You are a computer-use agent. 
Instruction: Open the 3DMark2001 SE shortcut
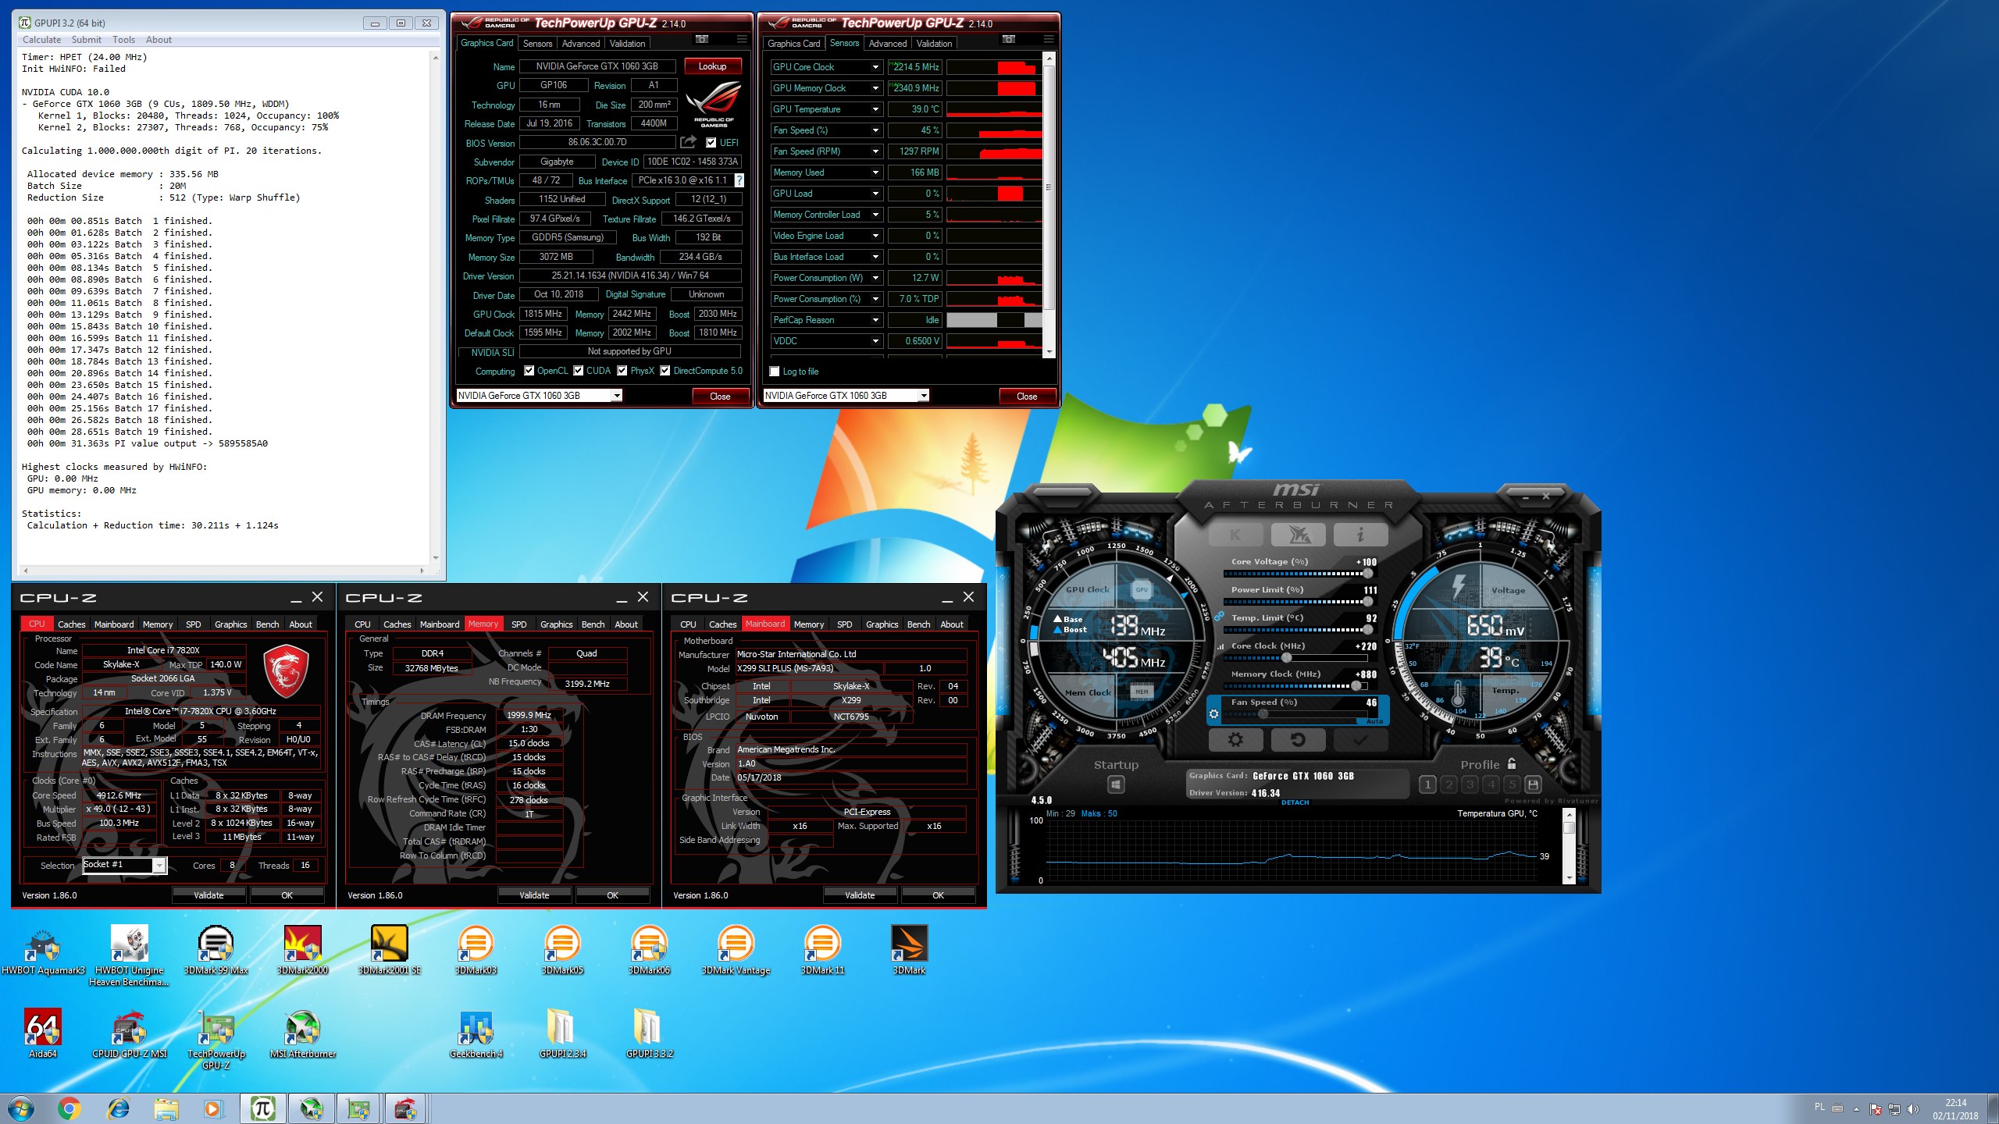click(x=389, y=951)
